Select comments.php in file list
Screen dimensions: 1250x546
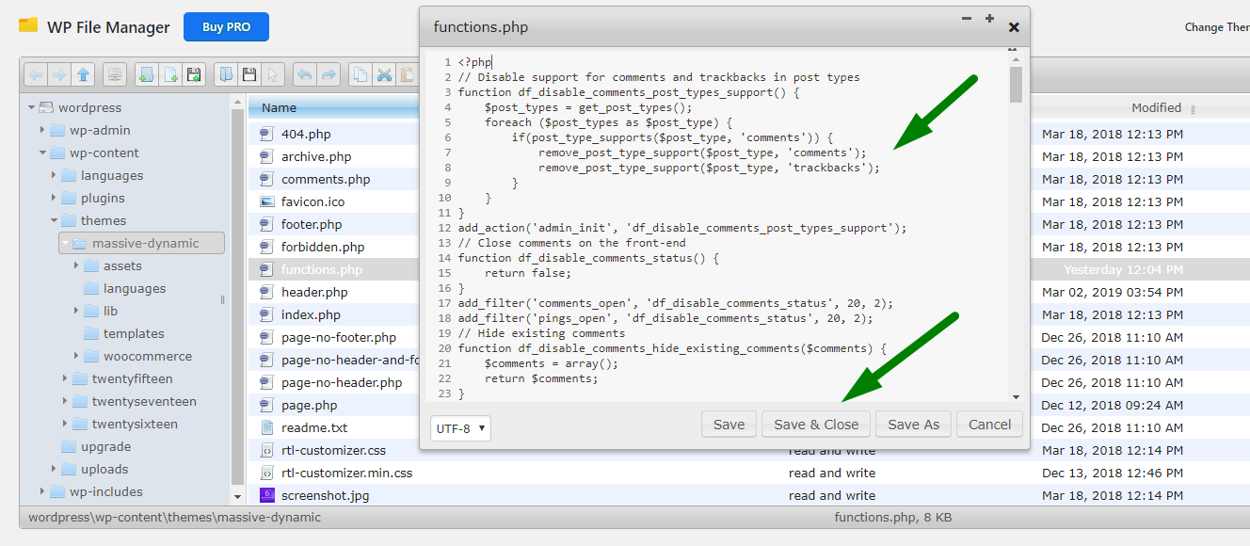click(326, 180)
